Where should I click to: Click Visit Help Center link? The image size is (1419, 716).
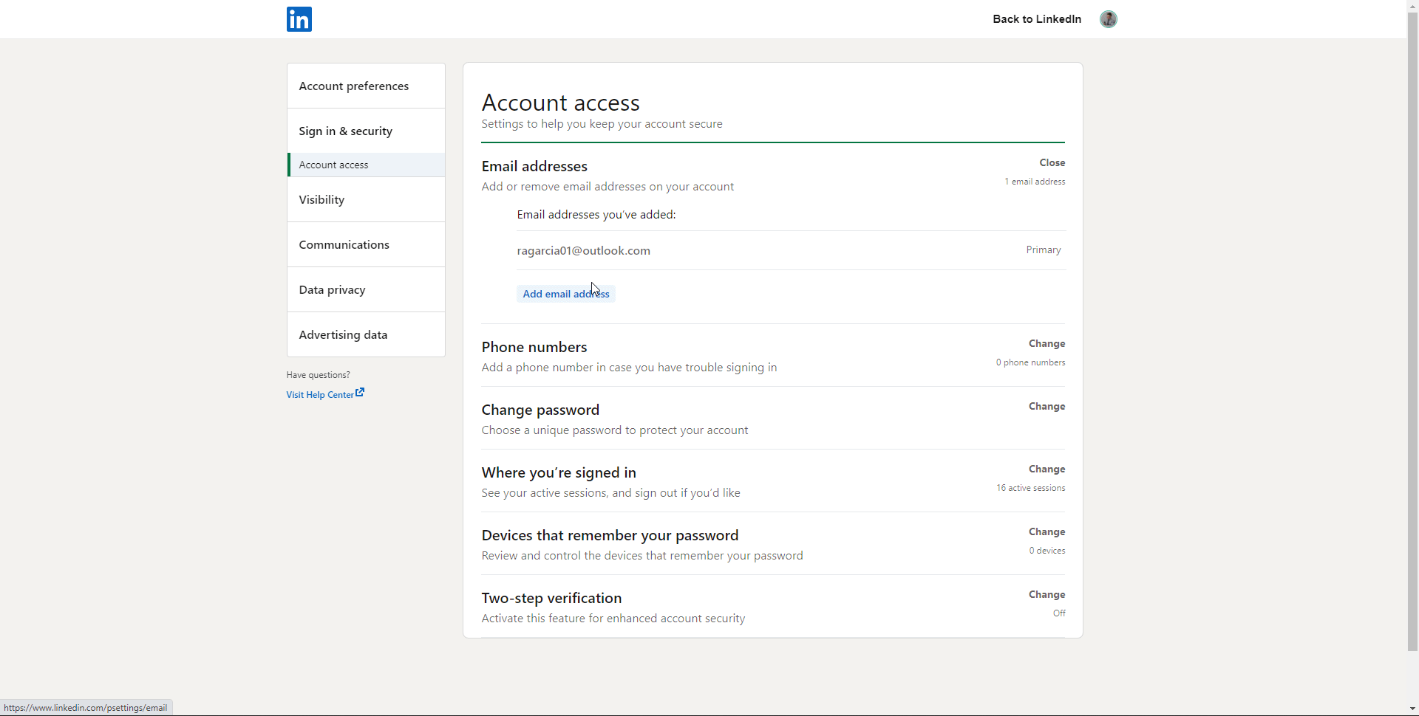tap(320, 395)
